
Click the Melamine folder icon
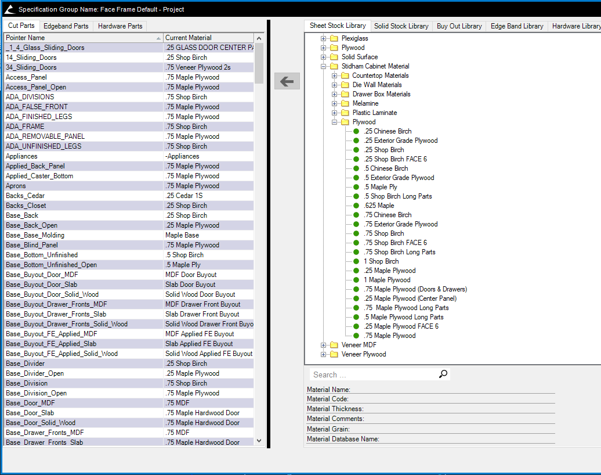(x=345, y=103)
